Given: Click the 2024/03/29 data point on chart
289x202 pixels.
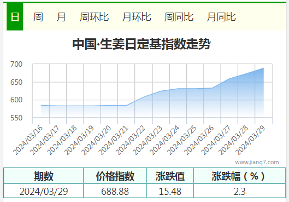Looking at the screenshot, I should coord(263,68).
